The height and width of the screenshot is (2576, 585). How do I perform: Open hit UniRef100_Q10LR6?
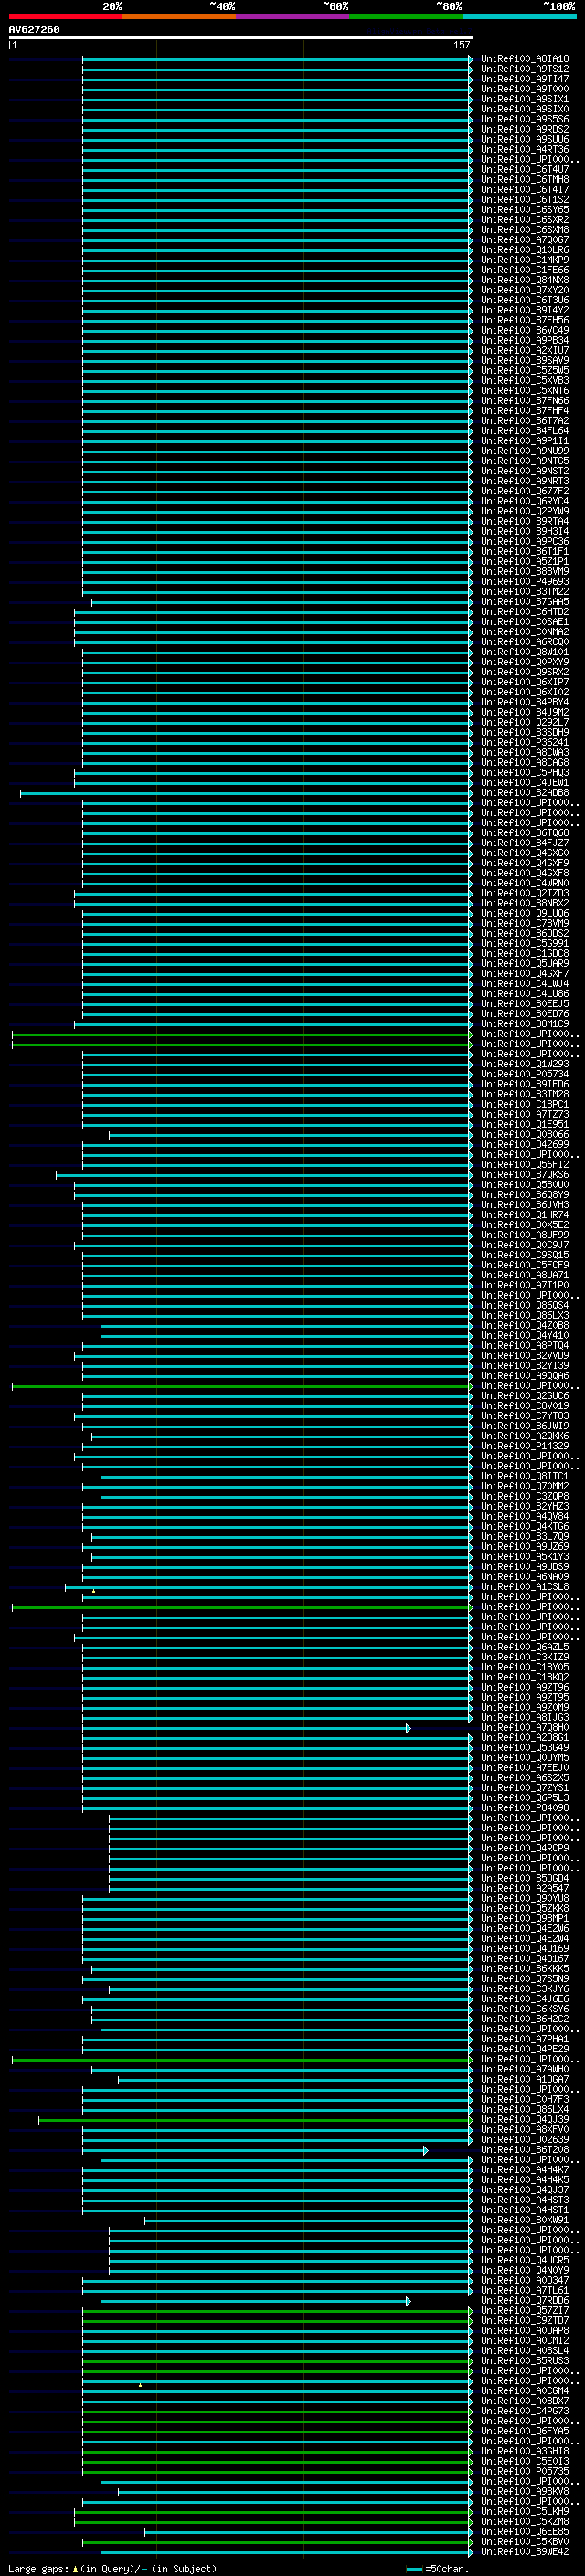[x=524, y=250]
